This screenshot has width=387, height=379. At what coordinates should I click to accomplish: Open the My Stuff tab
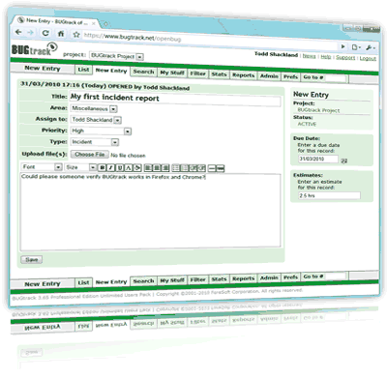(172, 73)
